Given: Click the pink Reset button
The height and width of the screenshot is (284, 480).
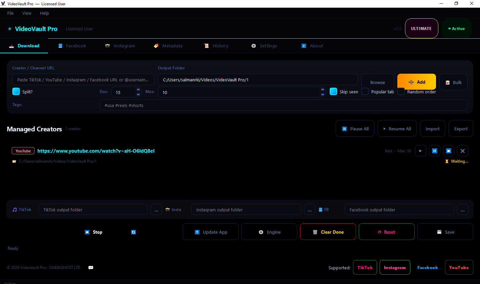Looking at the screenshot, I should tap(387, 232).
